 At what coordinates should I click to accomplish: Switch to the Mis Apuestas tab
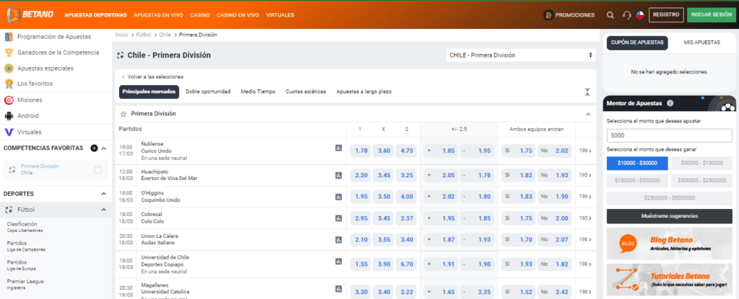coord(701,43)
